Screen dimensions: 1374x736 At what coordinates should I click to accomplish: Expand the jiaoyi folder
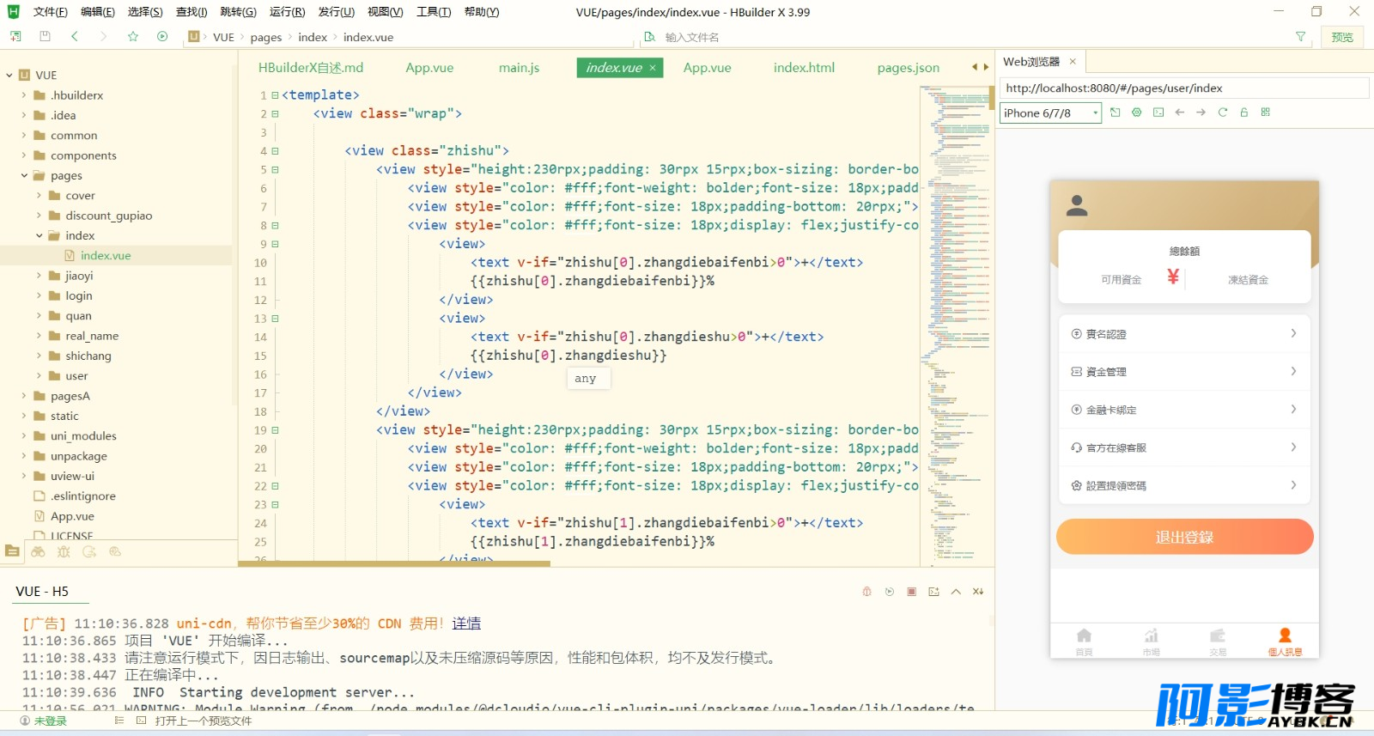click(x=40, y=276)
